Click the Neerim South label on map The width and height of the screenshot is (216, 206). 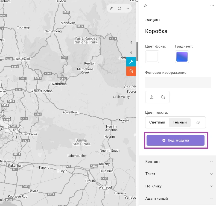tap(110, 151)
